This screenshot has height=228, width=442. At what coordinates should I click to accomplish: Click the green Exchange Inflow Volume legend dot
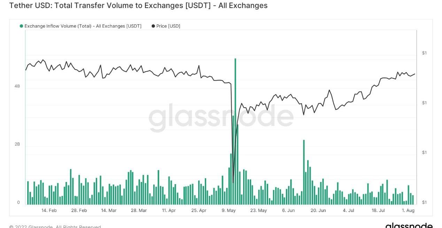tap(22, 26)
